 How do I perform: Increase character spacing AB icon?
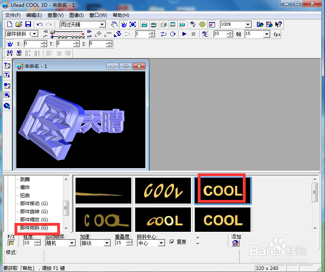(10, 53)
